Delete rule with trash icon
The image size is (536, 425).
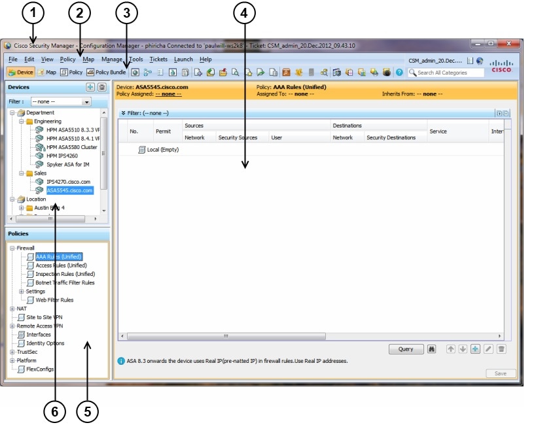point(501,349)
